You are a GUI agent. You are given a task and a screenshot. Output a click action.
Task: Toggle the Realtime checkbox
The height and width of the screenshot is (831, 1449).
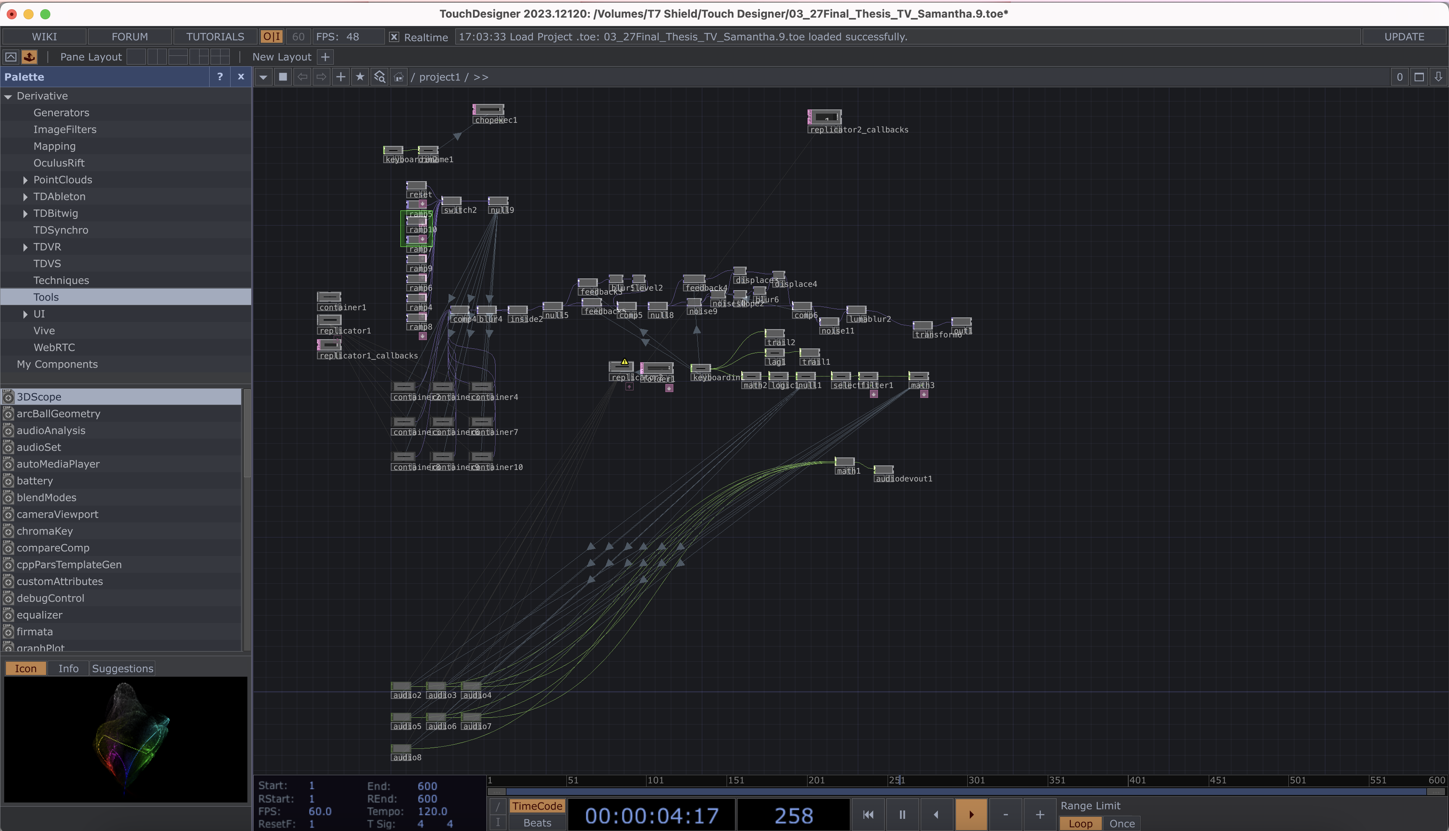(x=394, y=36)
